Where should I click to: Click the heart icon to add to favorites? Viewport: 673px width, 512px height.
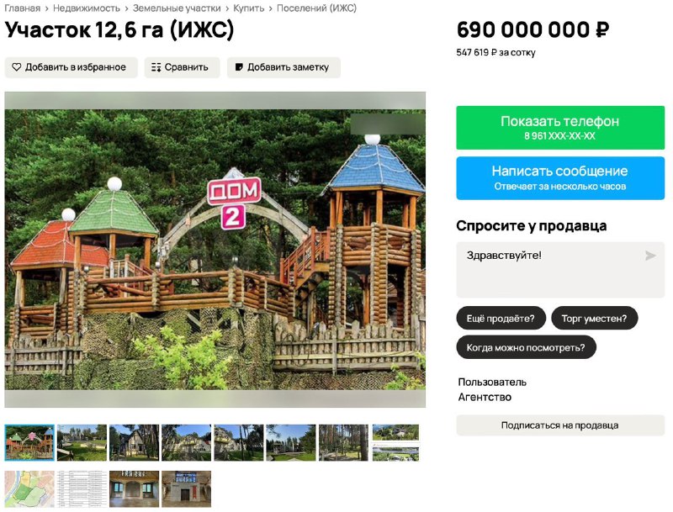coord(16,67)
